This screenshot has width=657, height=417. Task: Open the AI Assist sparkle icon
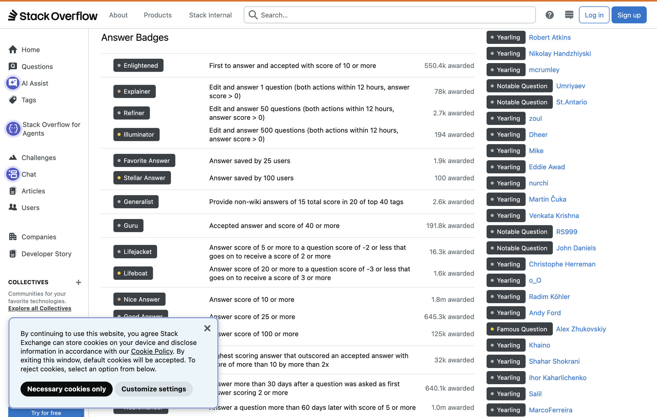[13, 83]
